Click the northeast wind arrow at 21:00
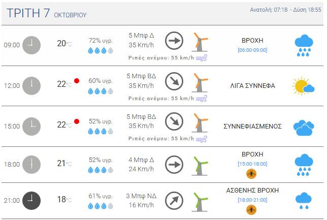Screen dimensions: 327x220 [x=175, y=200]
